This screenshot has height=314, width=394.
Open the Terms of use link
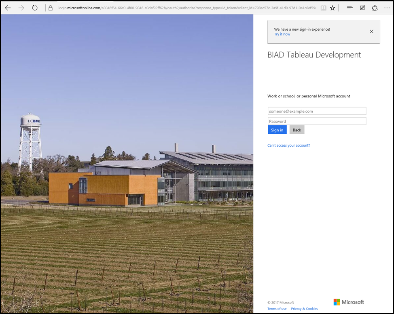(x=277, y=309)
